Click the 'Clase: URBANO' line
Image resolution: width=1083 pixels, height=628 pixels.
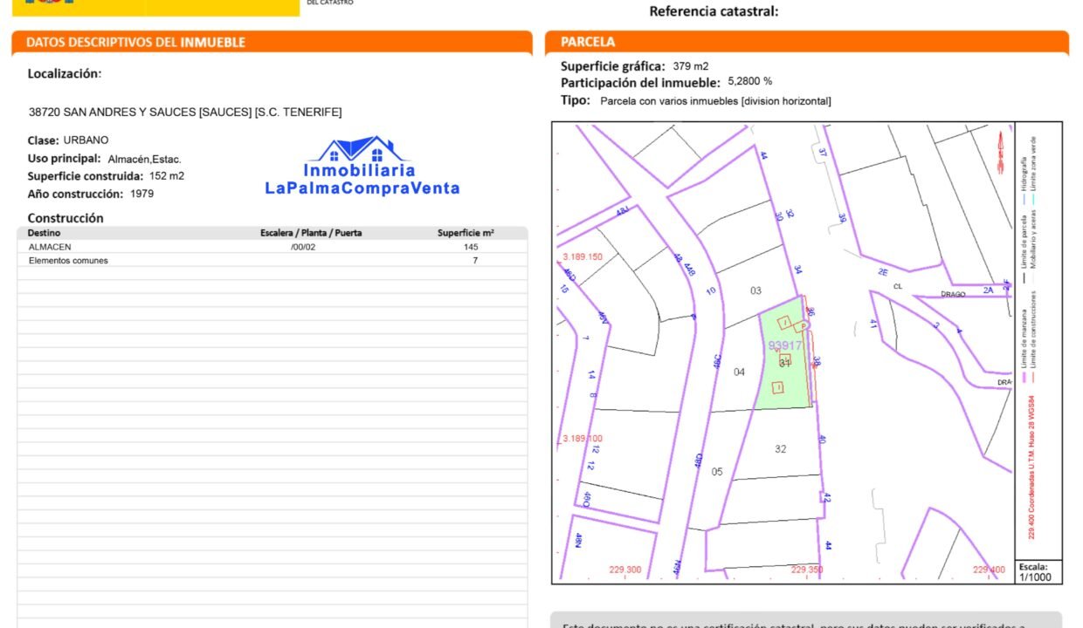pos(68,140)
